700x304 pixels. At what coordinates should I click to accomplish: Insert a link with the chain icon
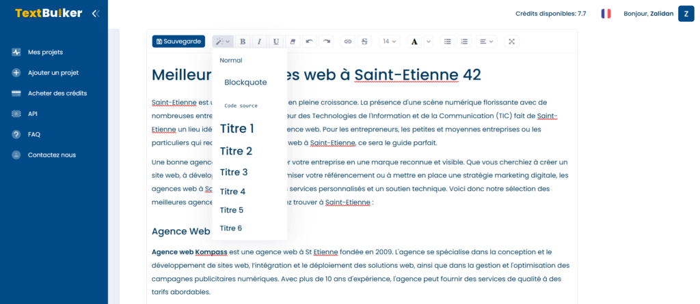point(348,42)
